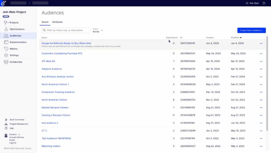Go to Optimizations flask icon
The width and height of the screenshot is (271, 153).
(6, 29)
